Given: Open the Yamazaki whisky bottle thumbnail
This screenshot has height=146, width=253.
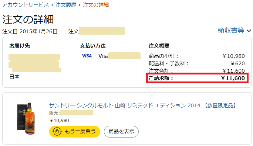Looking at the screenshot, I should click(26, 118).
